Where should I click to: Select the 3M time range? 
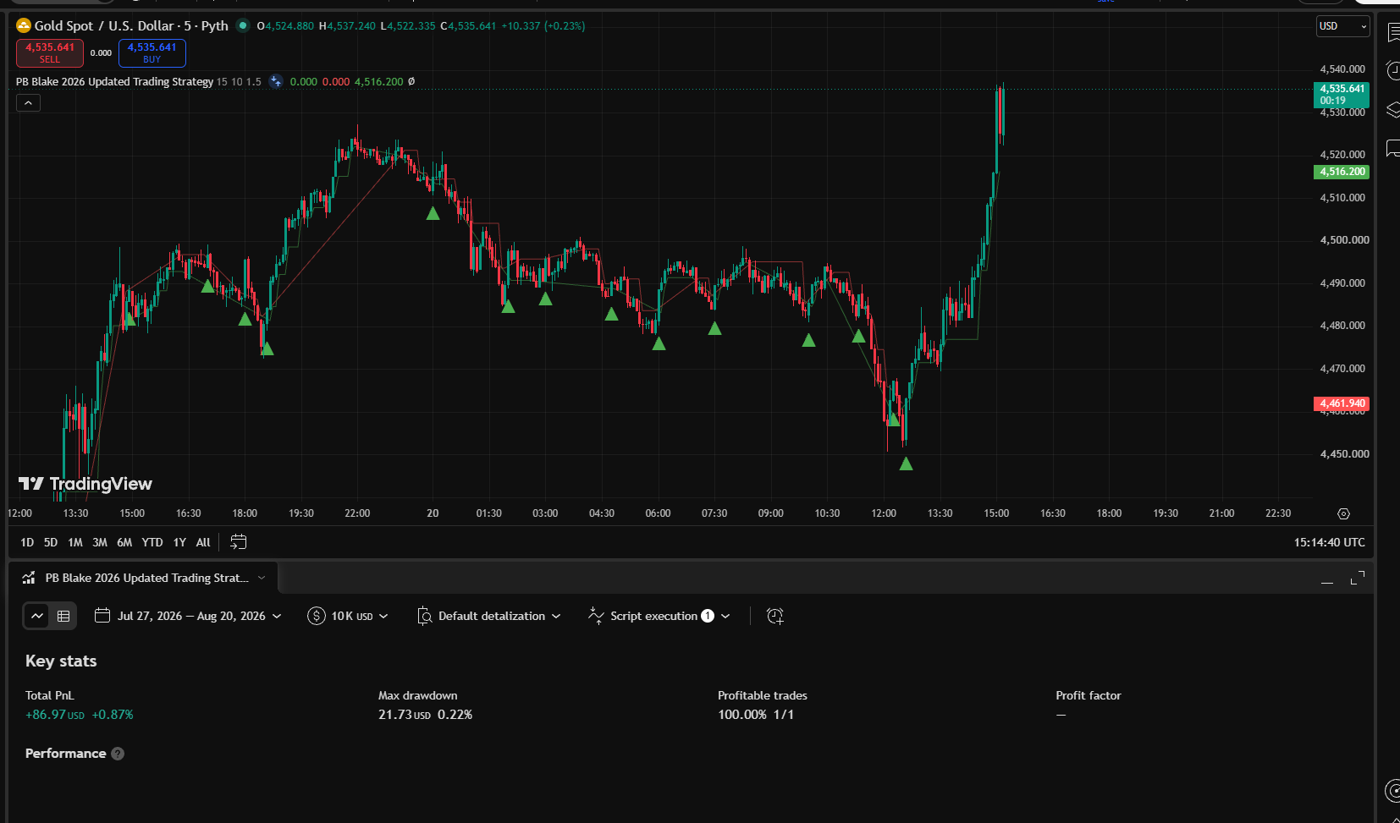click(100, 542)
